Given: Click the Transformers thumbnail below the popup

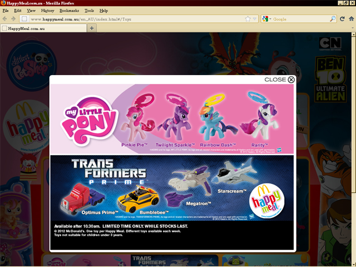Looking at the screenshot, I should click(174, 261).
